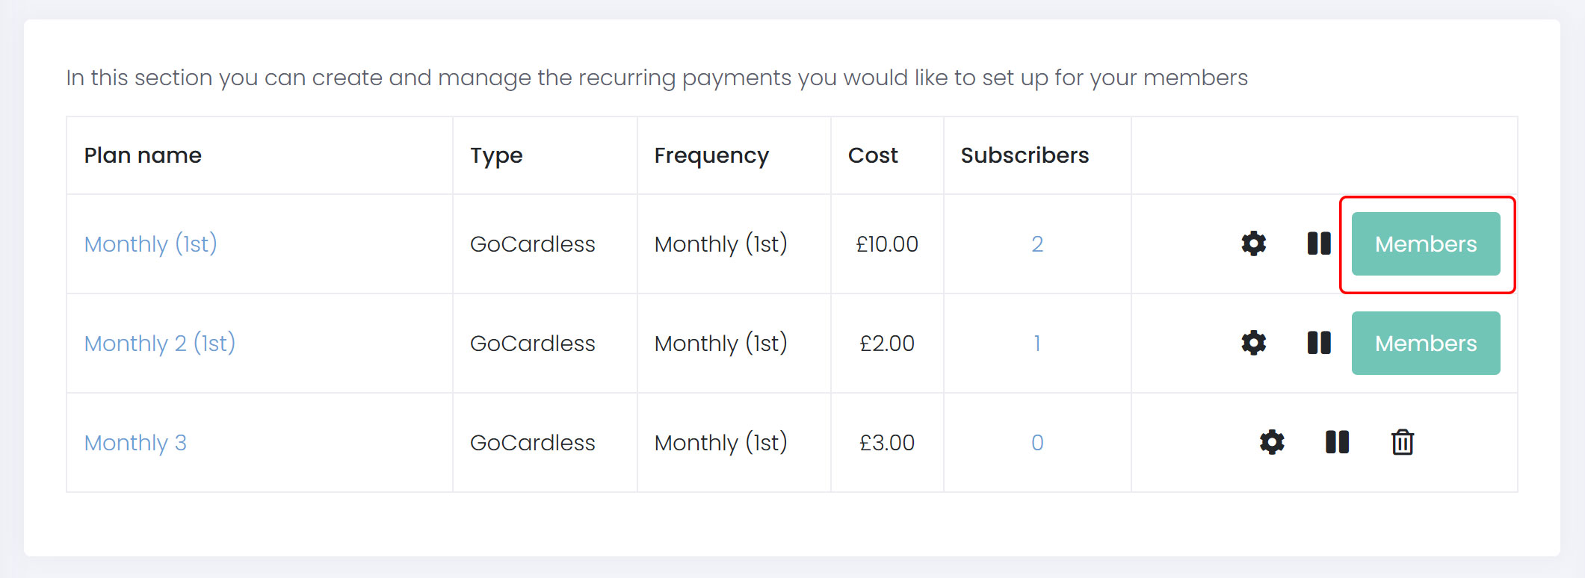The width and height of the screenshot is (1585, 578).
Task: Click the Frequency column header
Action: click(x=711, y=155)
